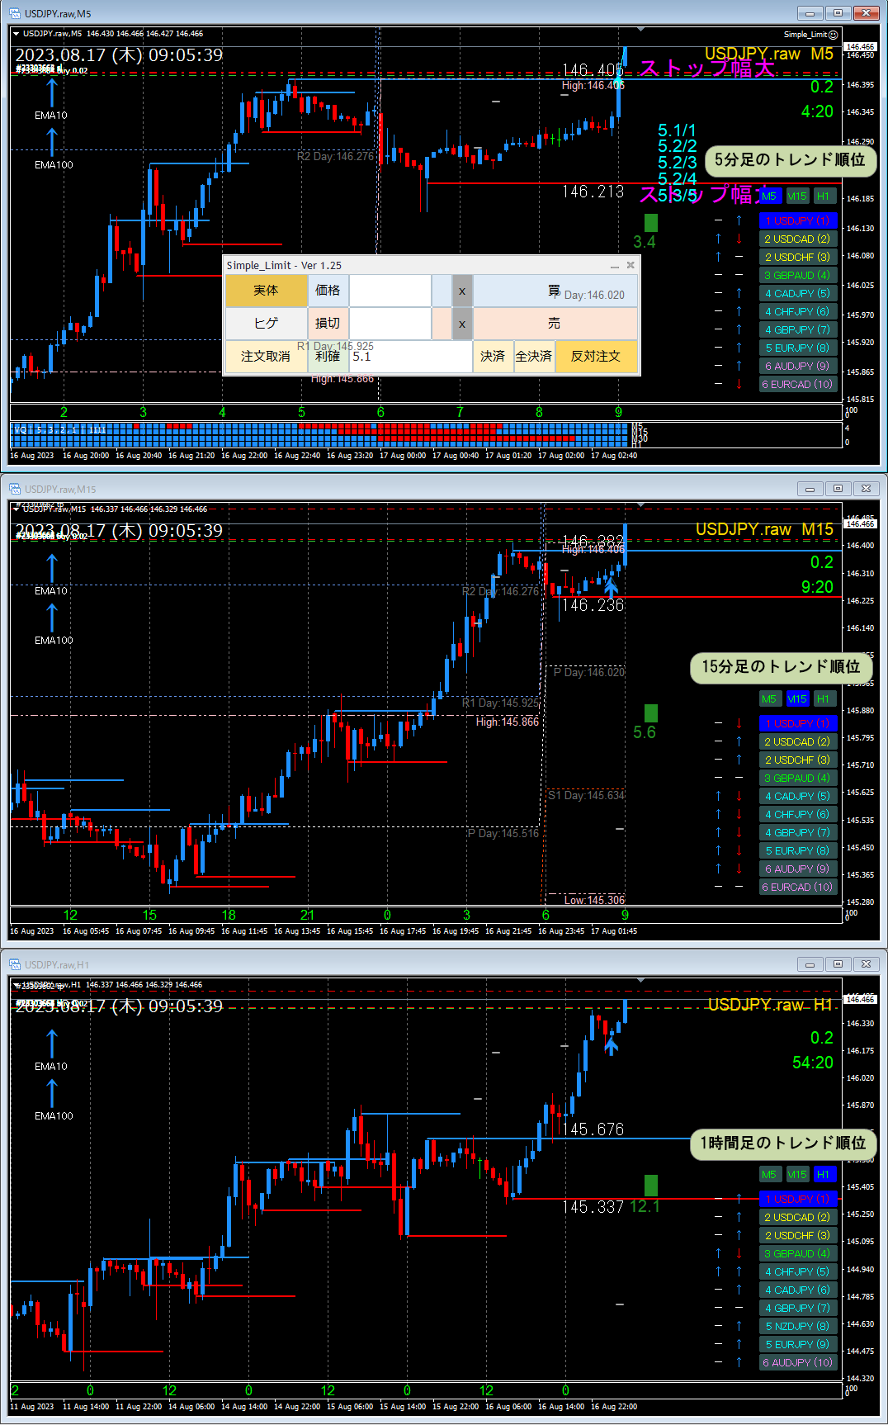
Task: Click the 買 buy button
Action: click(x=555, y=291)
